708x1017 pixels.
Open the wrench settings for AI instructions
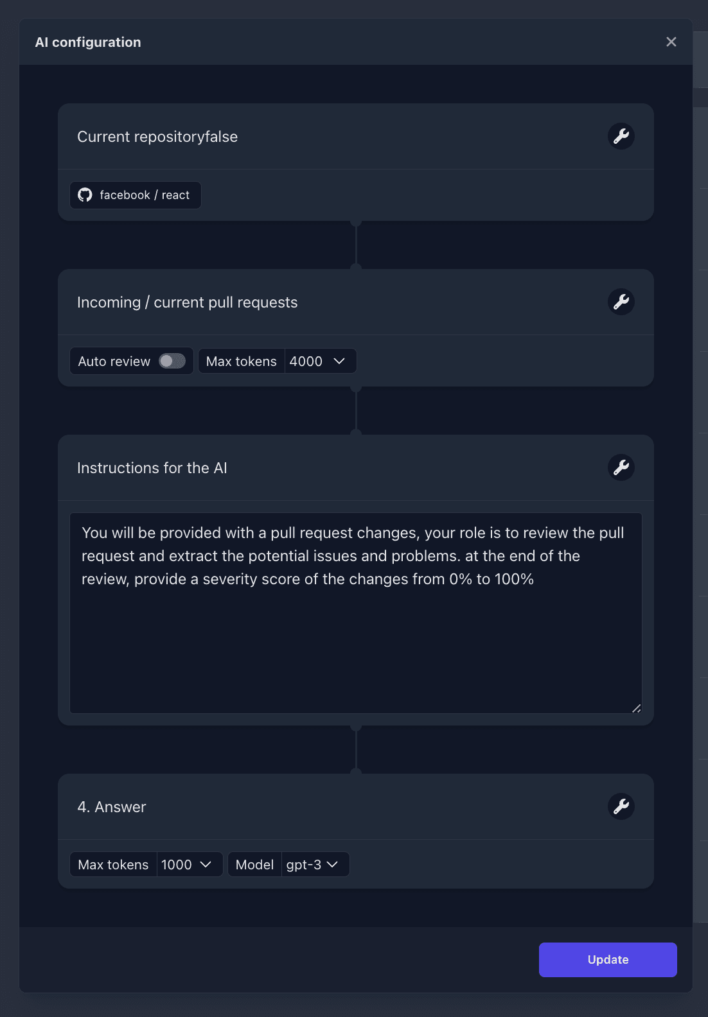[621, 467]
